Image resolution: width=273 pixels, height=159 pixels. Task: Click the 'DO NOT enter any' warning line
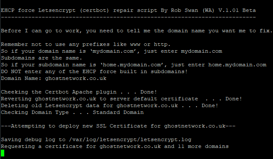94,71
